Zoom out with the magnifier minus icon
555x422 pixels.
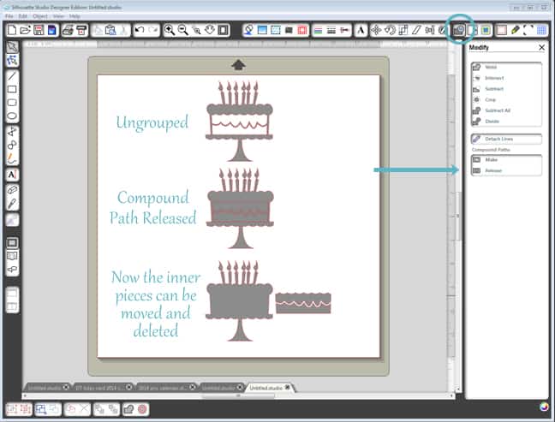coord(182,31)
